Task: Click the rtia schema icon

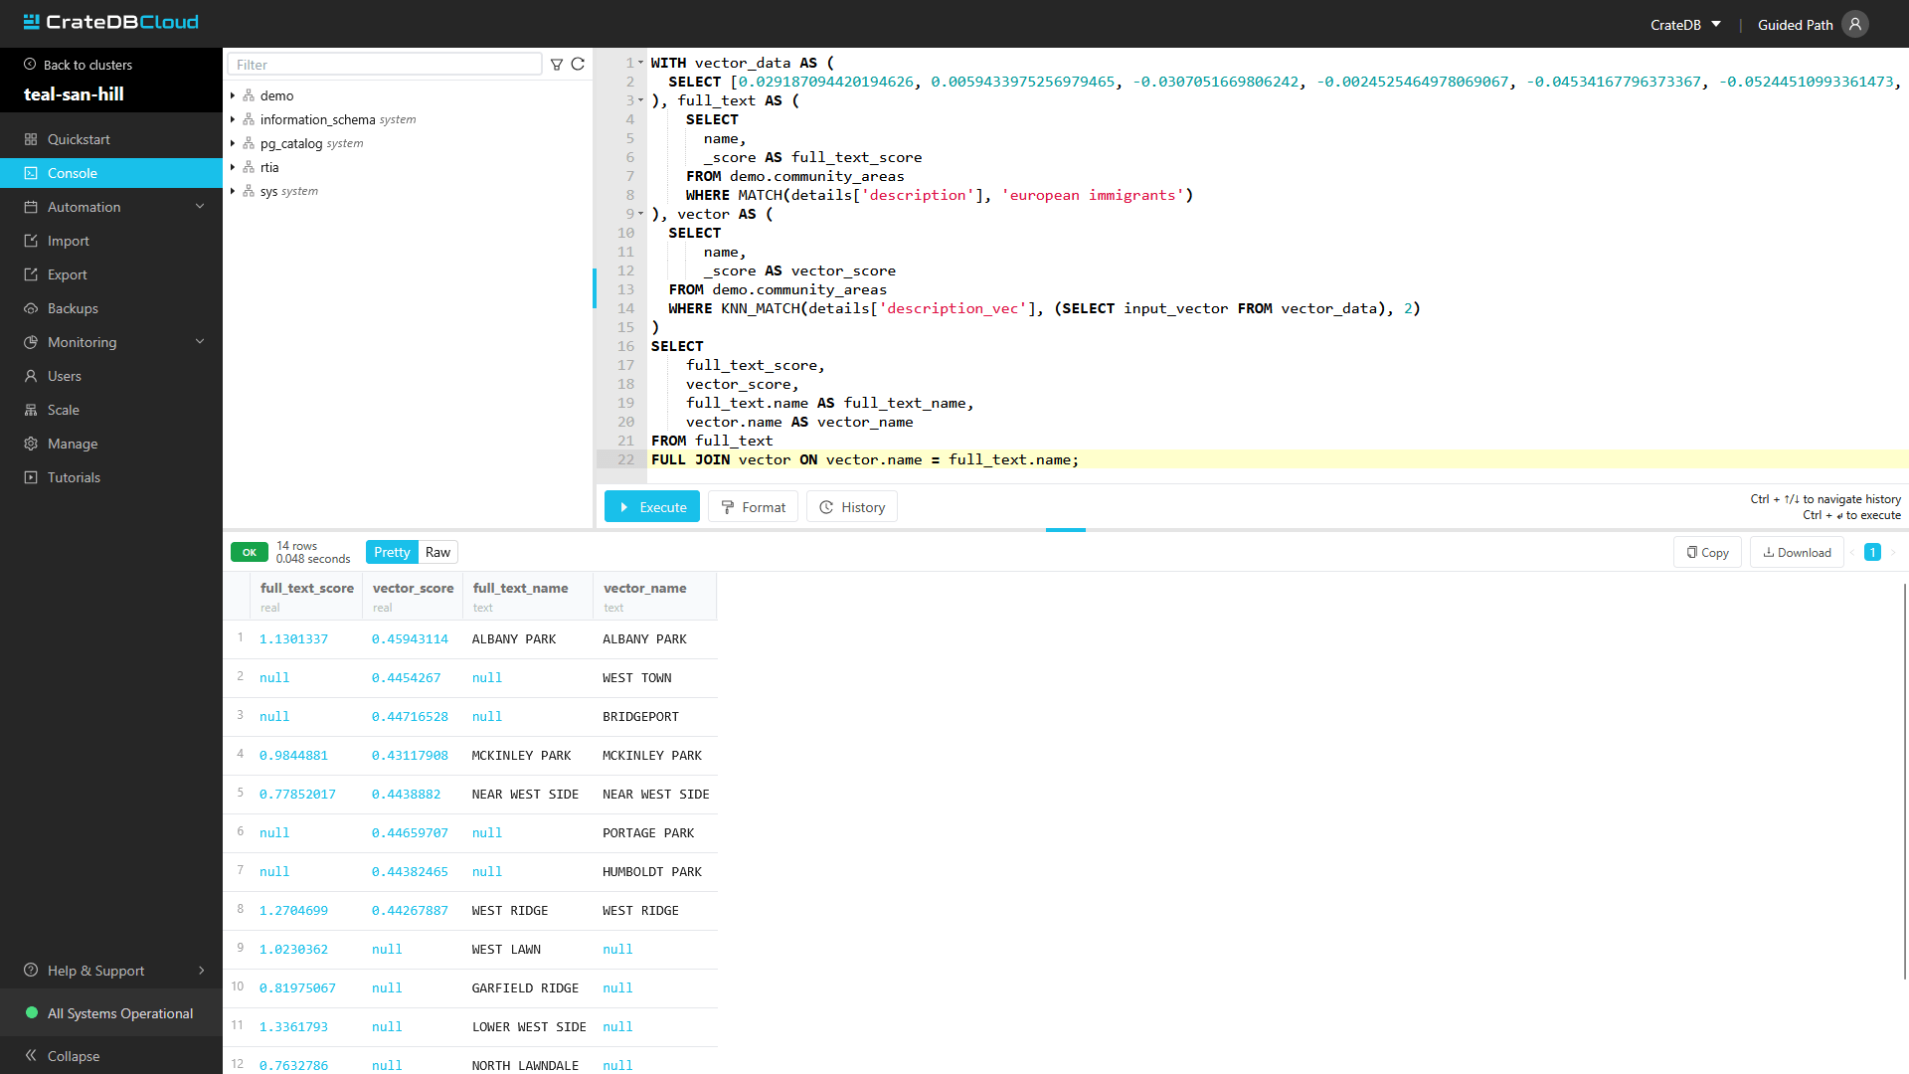Action: (x=249, y=167)
